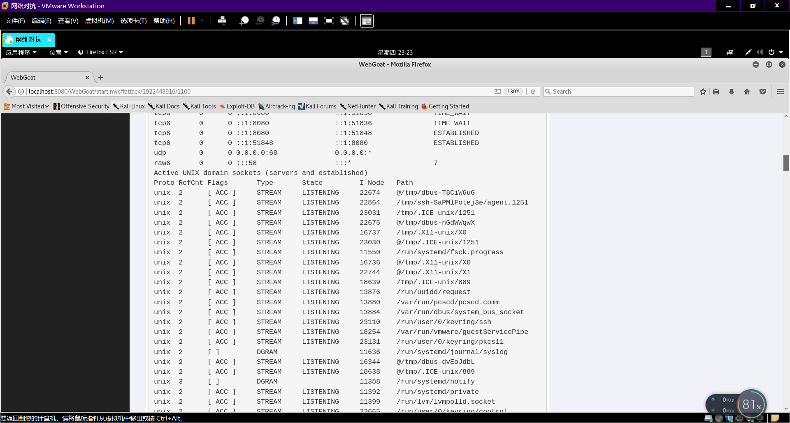Viewport: 790px width, 423px height.
Task: Open the volume speaker icon in the top bar
Action: pos(760,52)
